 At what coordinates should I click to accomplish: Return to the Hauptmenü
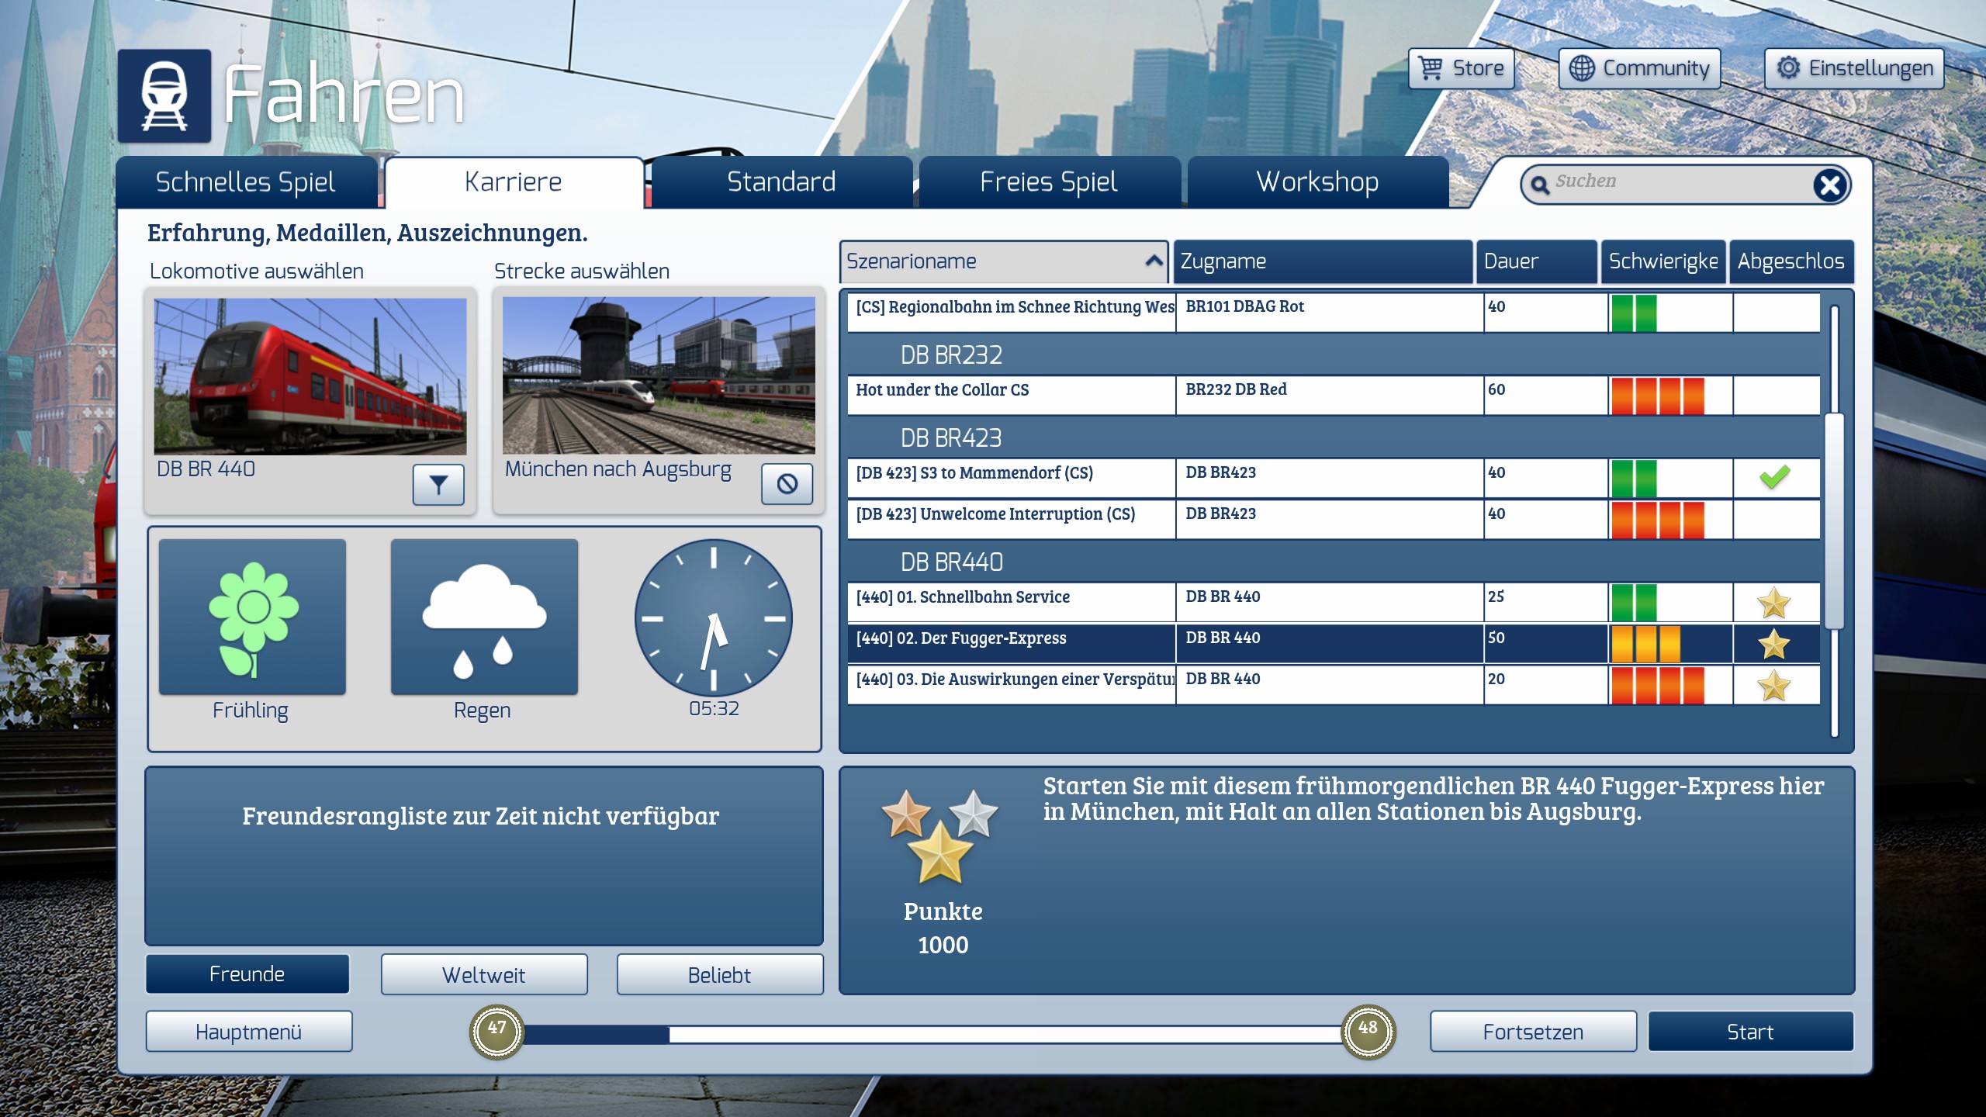pyautogui.click(x=248, y=1032)
